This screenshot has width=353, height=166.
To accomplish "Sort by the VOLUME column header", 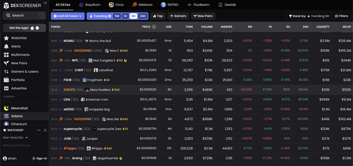I will 207,27.
